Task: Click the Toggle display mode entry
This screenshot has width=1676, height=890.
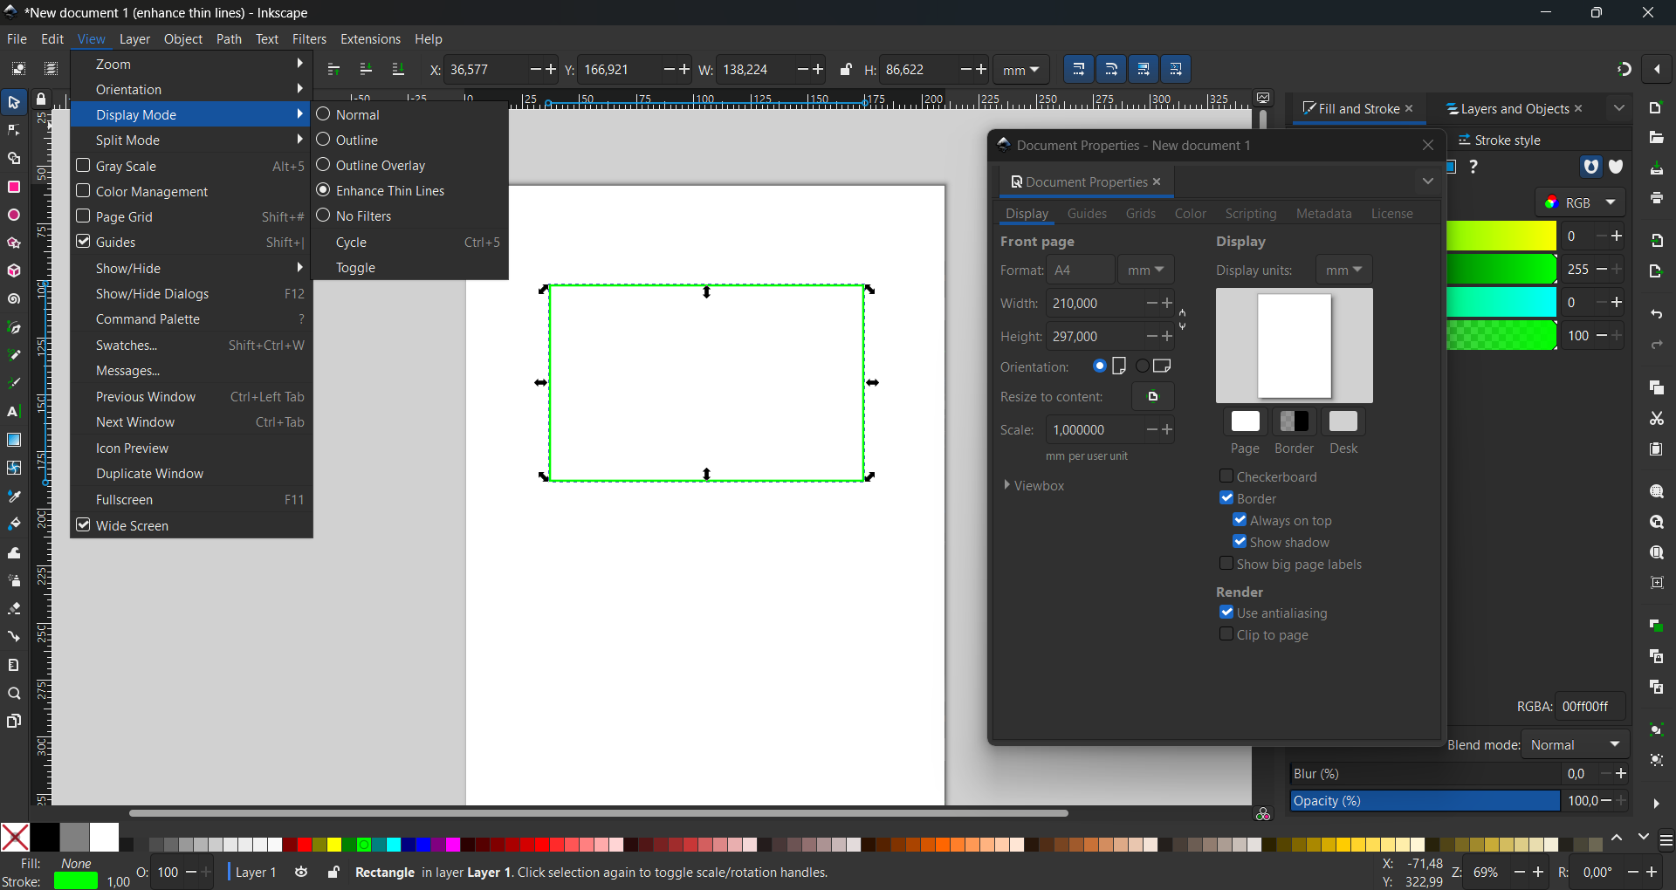Action: [410, 268]
